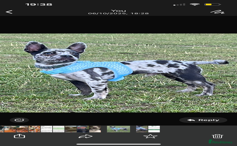Tap the back arrow
Screen dimensions: 237x146
9,12
